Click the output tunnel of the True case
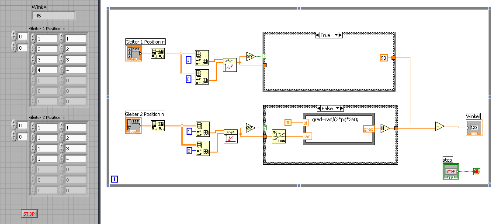Viewport: 496px width, 224px height. (x=393, y=58)
